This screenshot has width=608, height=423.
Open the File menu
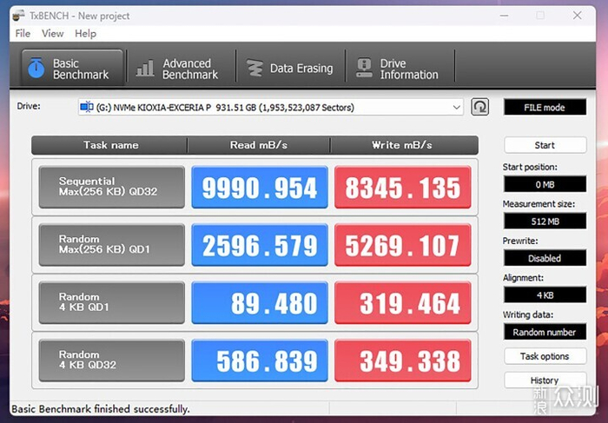coord(23,33)
